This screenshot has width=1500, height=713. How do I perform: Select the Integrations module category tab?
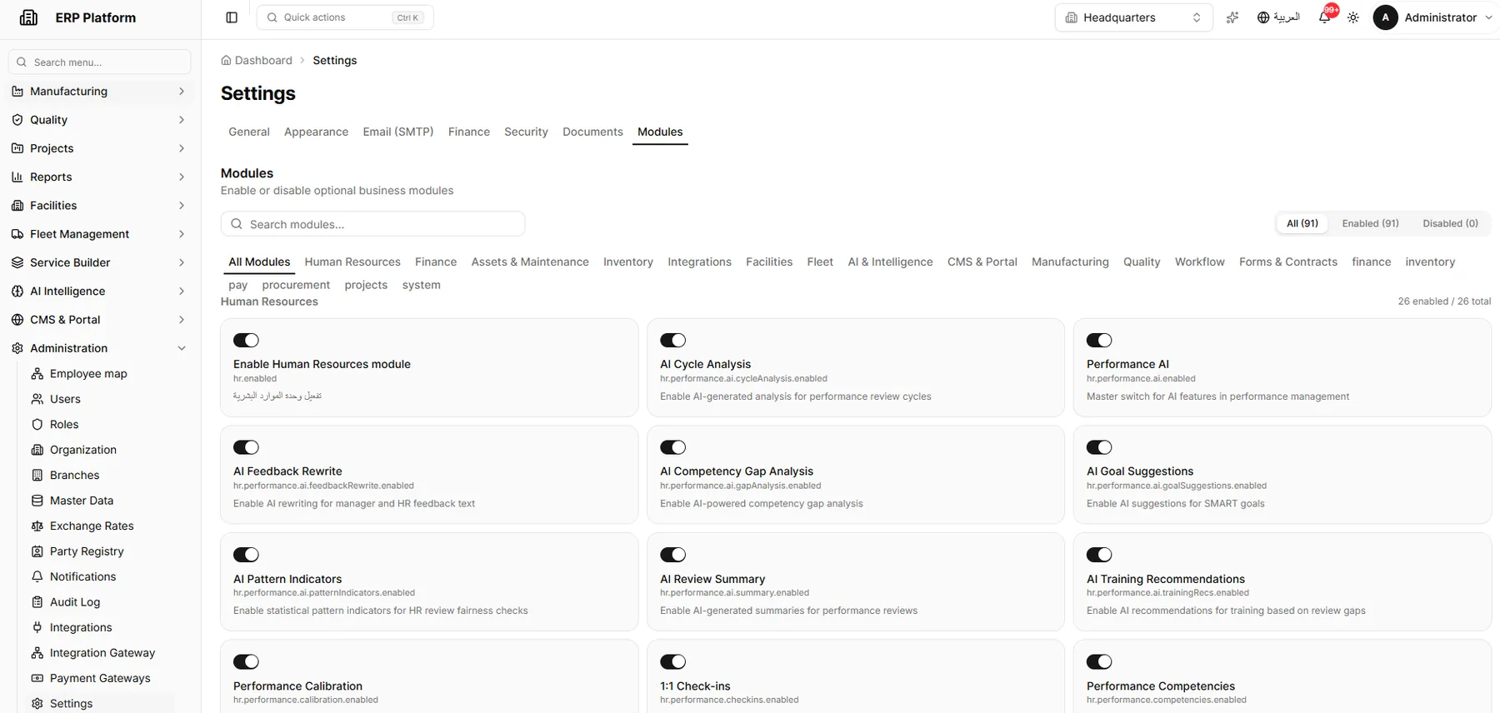click(x=699, y=262)
